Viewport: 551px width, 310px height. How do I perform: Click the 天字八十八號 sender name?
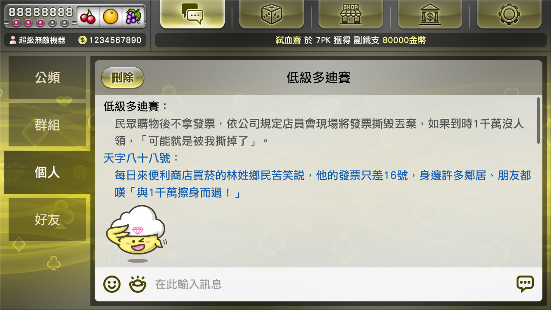141,158
